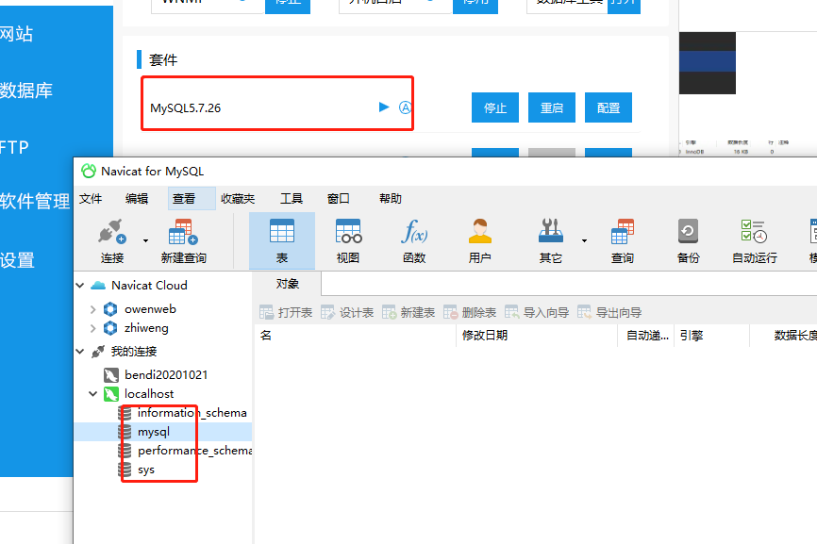Click the circled A icon beside MySQL5.7.26
The width and height of the screenshot is (817, 544).
(x=406, y=107)
